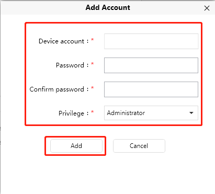Click the Password label text

(x=70, y=65)
